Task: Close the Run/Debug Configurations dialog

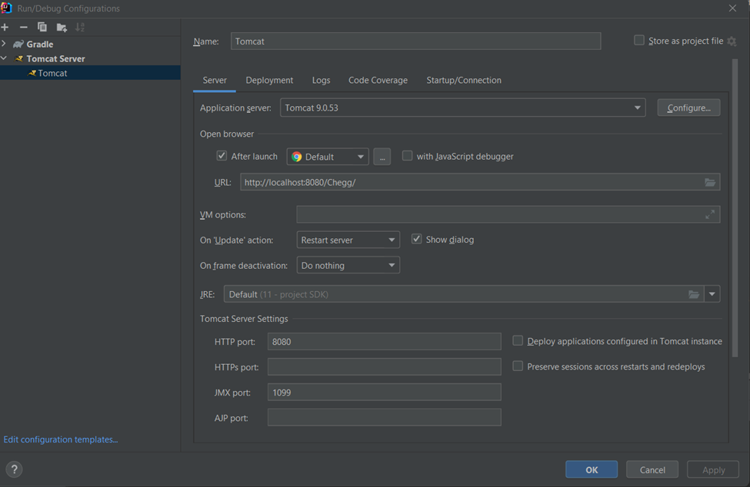Action: [732, 8]
